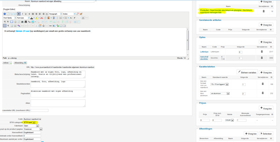Viewport: 280px width, 142px height.
Task: Insert a numbered list
Action: click(61, 18)
